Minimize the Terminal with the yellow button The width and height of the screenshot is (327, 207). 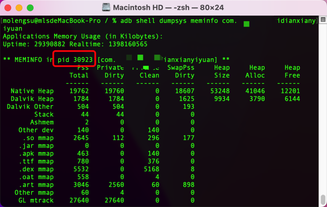(x=19, y=8)
